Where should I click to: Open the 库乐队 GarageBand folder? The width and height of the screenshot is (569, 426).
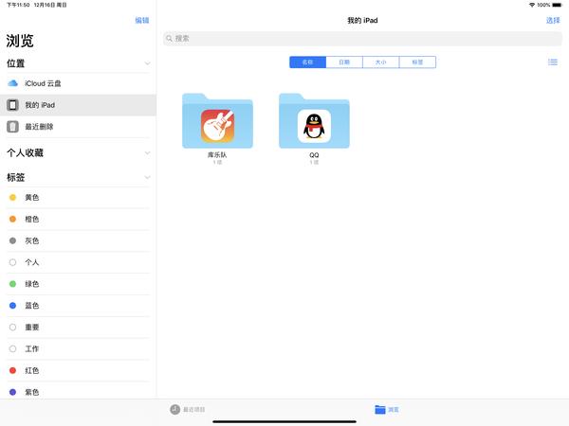[x=217, y=121]
